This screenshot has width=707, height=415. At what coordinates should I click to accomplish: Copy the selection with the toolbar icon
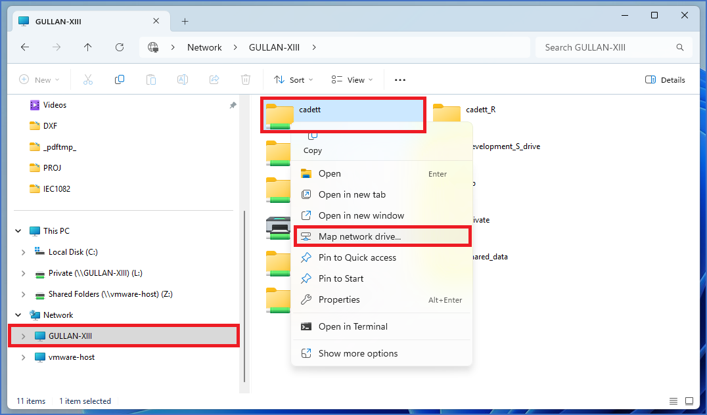(119, 79)
